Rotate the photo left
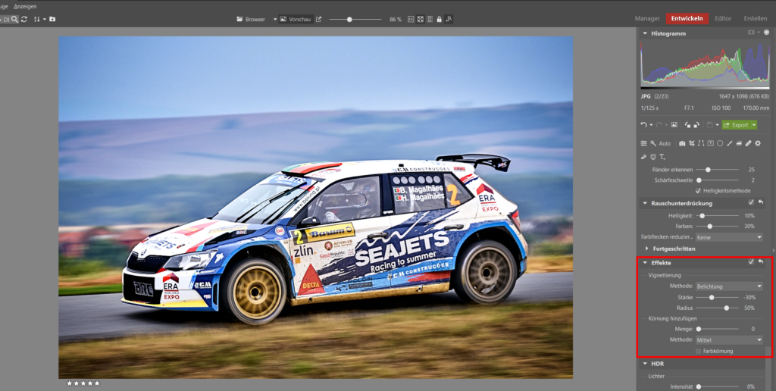Screen dimensions: 776x391 (x=687, y=125)
